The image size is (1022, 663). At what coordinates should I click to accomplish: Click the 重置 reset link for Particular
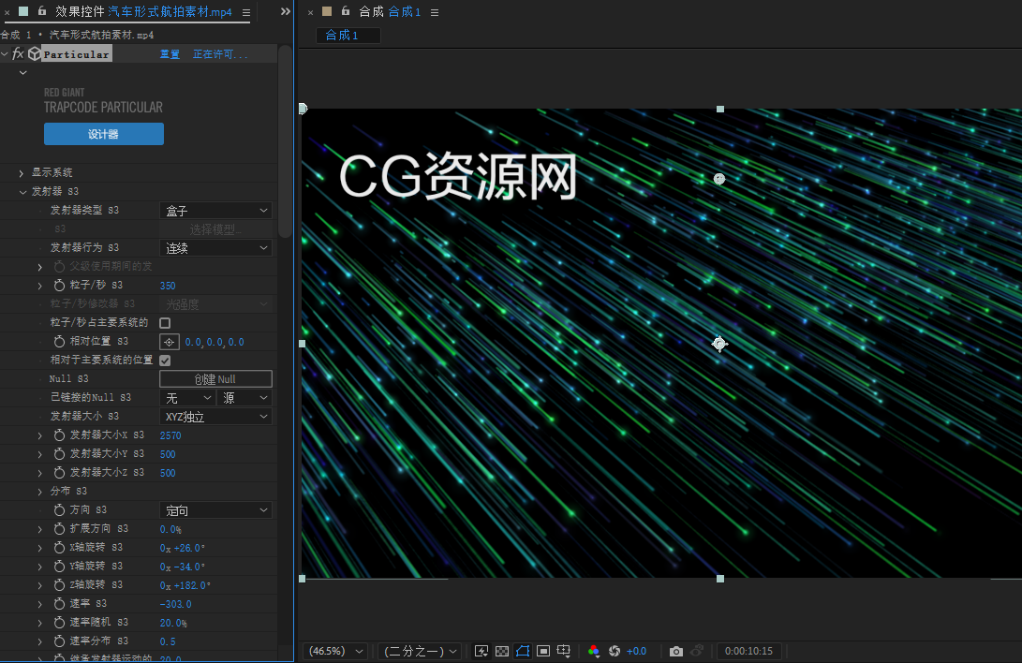[170, 54]
